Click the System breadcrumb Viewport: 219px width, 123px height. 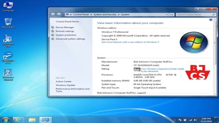(x=125, y=14)
